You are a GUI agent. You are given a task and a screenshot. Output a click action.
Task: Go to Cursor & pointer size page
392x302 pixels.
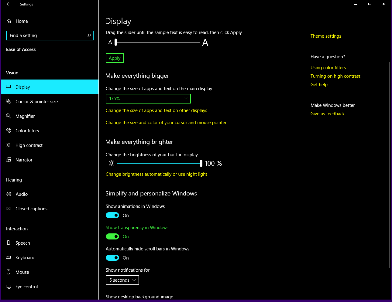36,102
